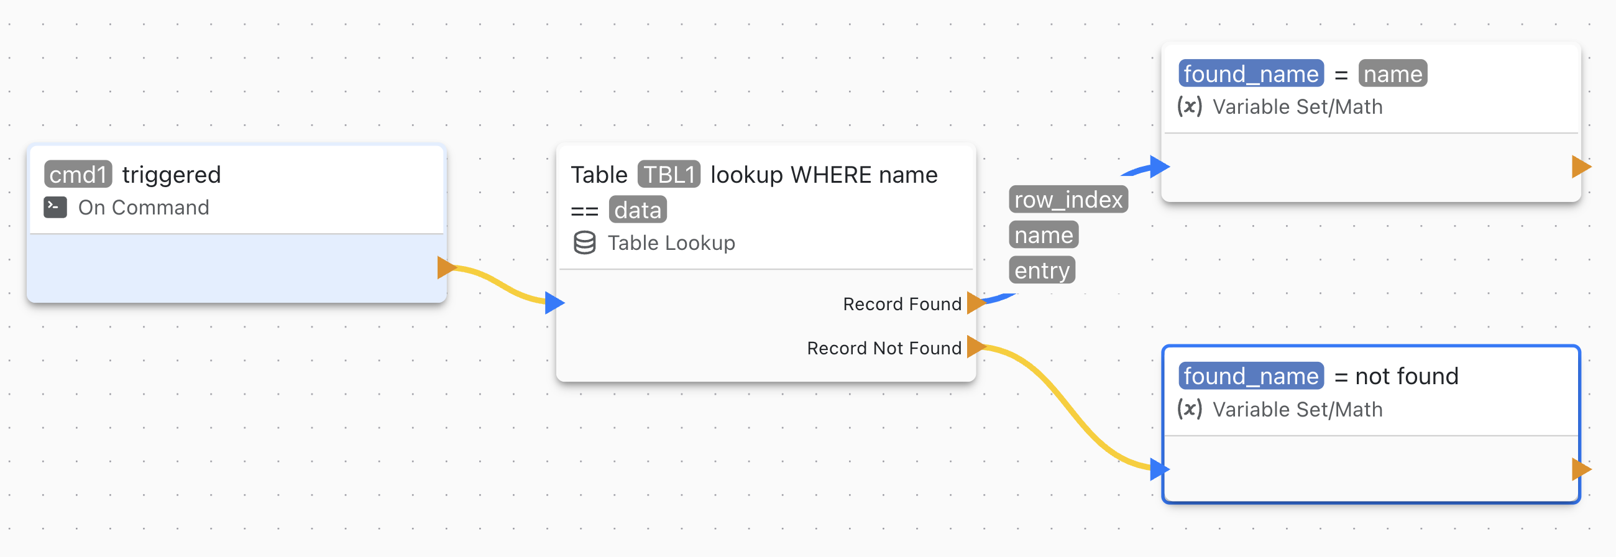This screenshot has width=1616, height=557.
Task: Click the On Command terminal icon
Action: coord(55,208)
